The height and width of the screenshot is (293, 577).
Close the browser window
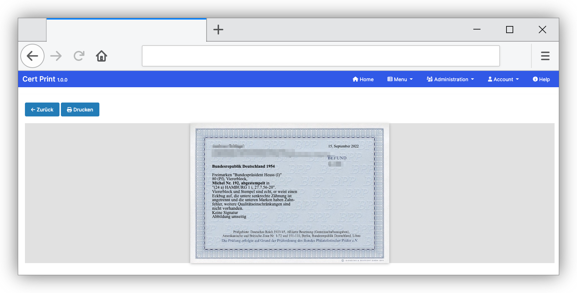click(542, 30)
